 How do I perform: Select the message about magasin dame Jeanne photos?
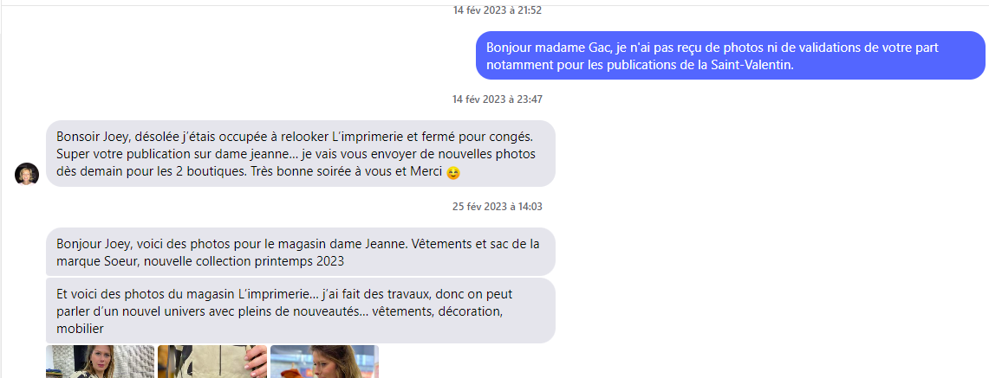(x=301, y=252)
